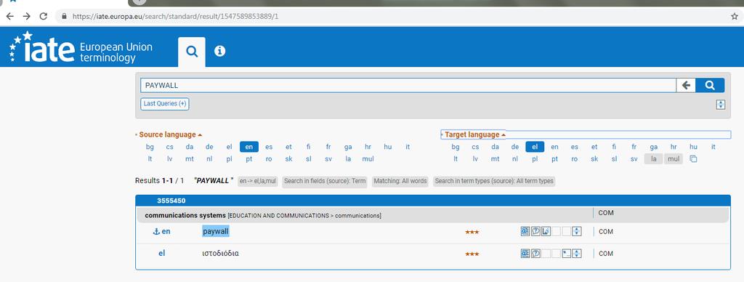Select fr as target language
This screenshot has width=744, height=282.
(634, 147)
